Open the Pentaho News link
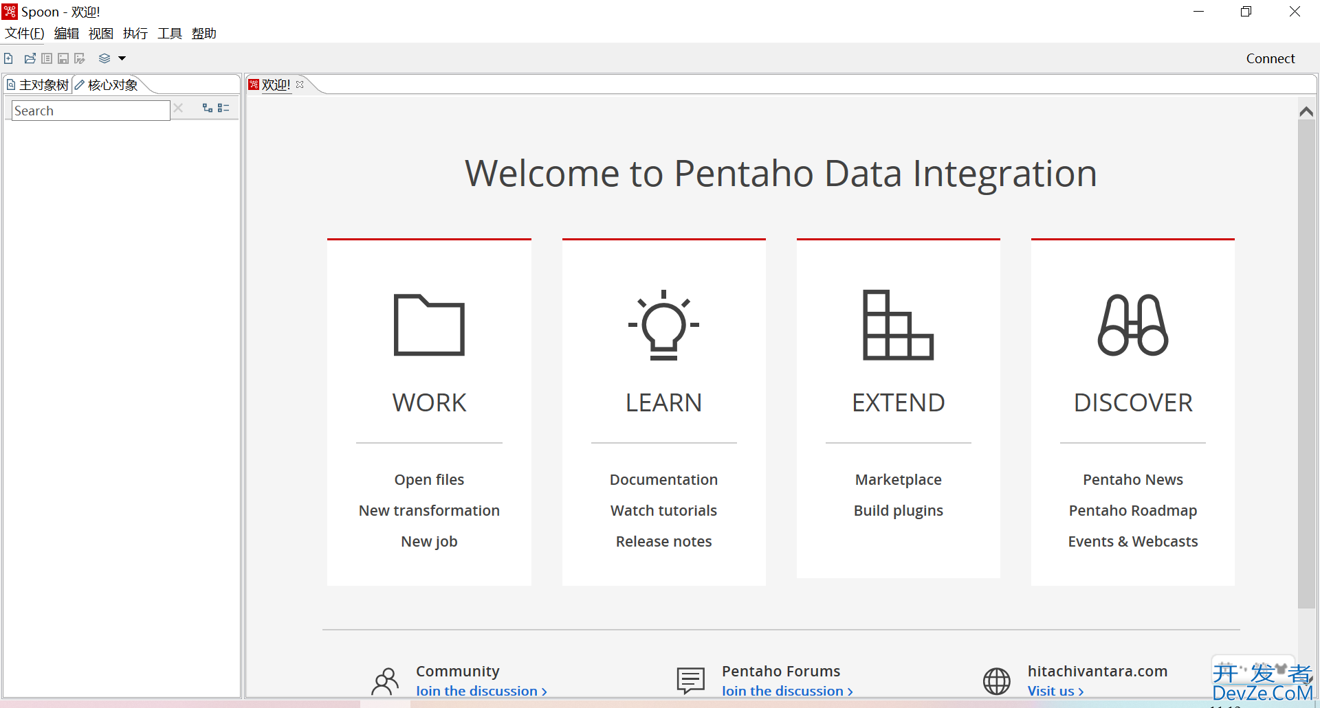The width and height of the screenshot is (1320, 708). [1133, 479]
